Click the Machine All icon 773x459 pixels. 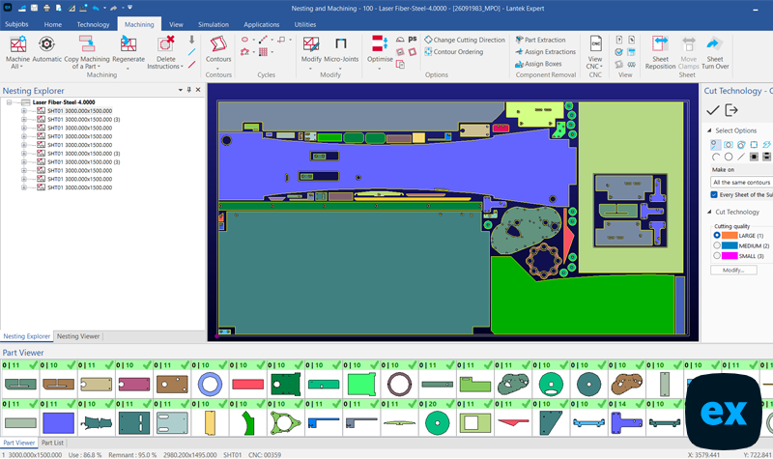click(x=17, y=44)
